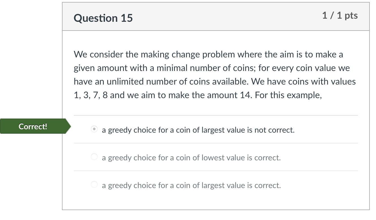
Task: Click the selected answer's radio indicator dot
Action: coord(94,129)
